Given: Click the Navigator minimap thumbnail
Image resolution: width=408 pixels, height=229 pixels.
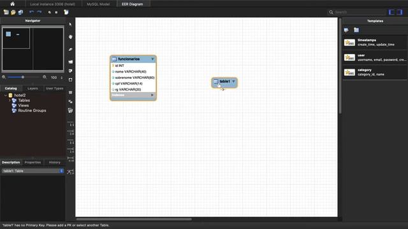Looking at the screenshot, I should coord(33,49).
